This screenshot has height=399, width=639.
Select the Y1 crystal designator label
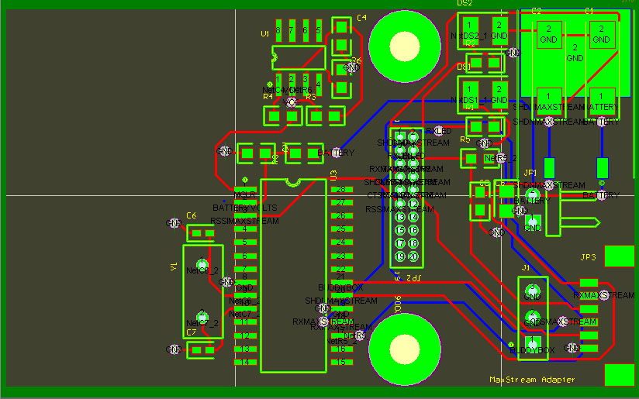point(174,267)
